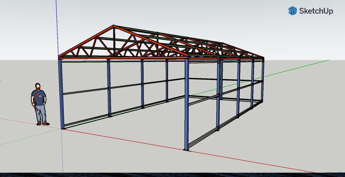Click the axis origin point
345x177 pixels.
pos(62,129)
